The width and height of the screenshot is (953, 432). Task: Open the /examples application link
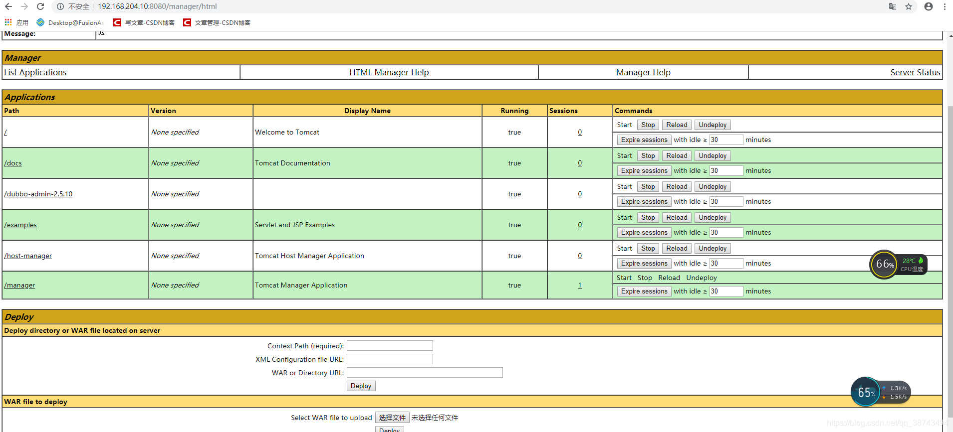click(x=20, y=225)
